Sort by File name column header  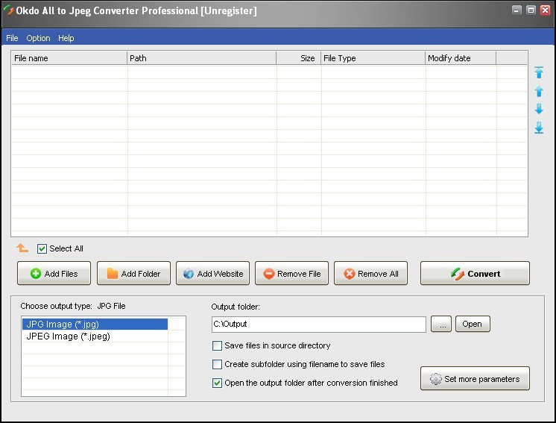tap(69, 58)
